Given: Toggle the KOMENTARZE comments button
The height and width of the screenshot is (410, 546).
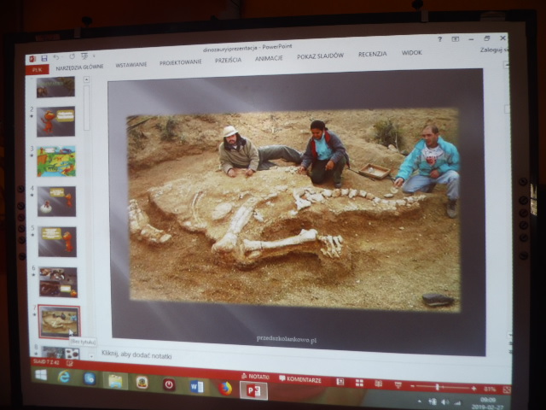Looking at the screenshot, I should click(300, 379).
